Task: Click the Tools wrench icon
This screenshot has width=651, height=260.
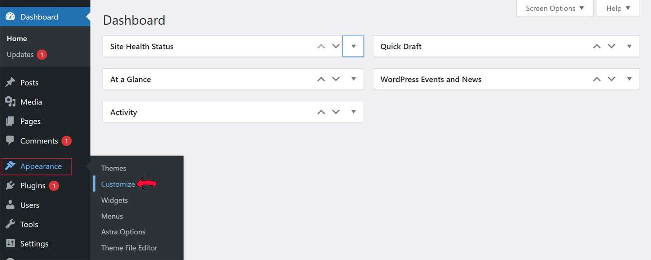Action: (10, 224)
